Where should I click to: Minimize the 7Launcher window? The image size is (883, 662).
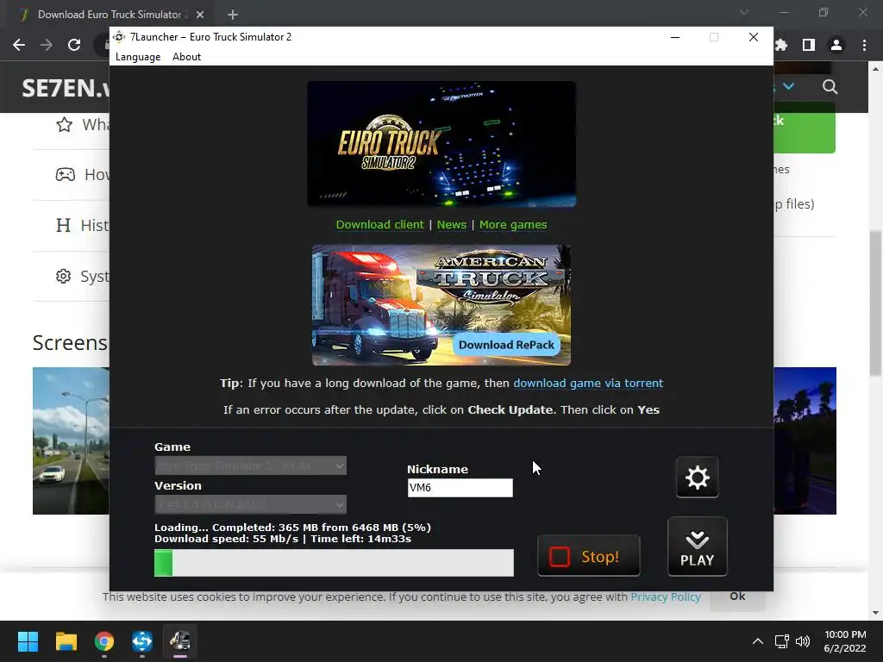675,37
